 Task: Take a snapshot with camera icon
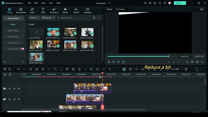point(192,62)
